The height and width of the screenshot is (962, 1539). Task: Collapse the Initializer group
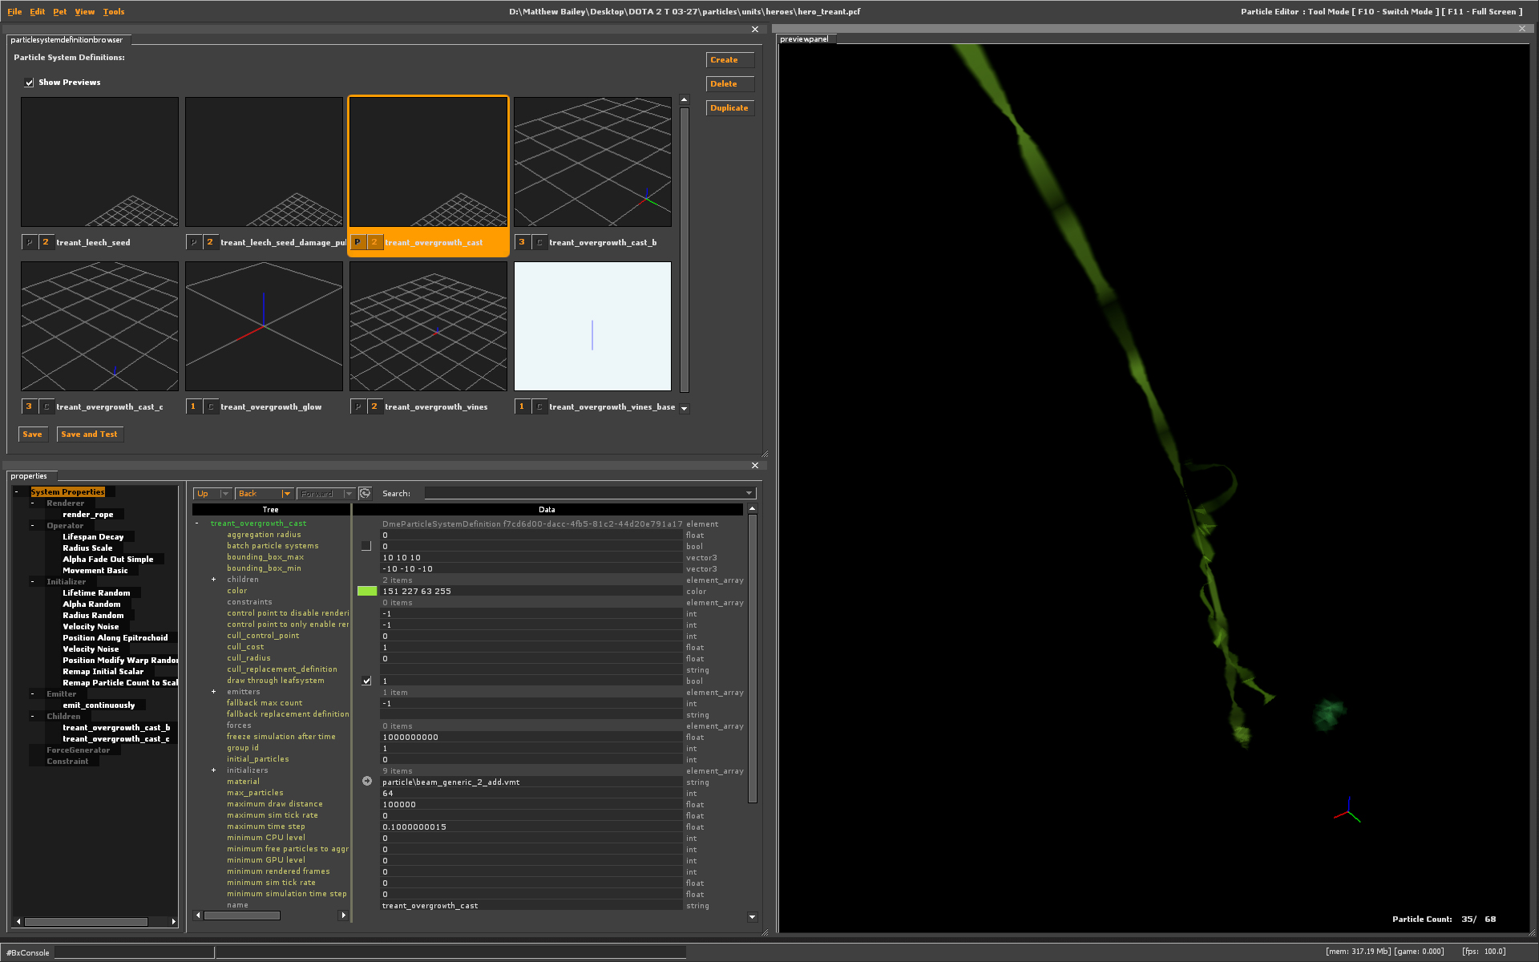tap(32, 582)
